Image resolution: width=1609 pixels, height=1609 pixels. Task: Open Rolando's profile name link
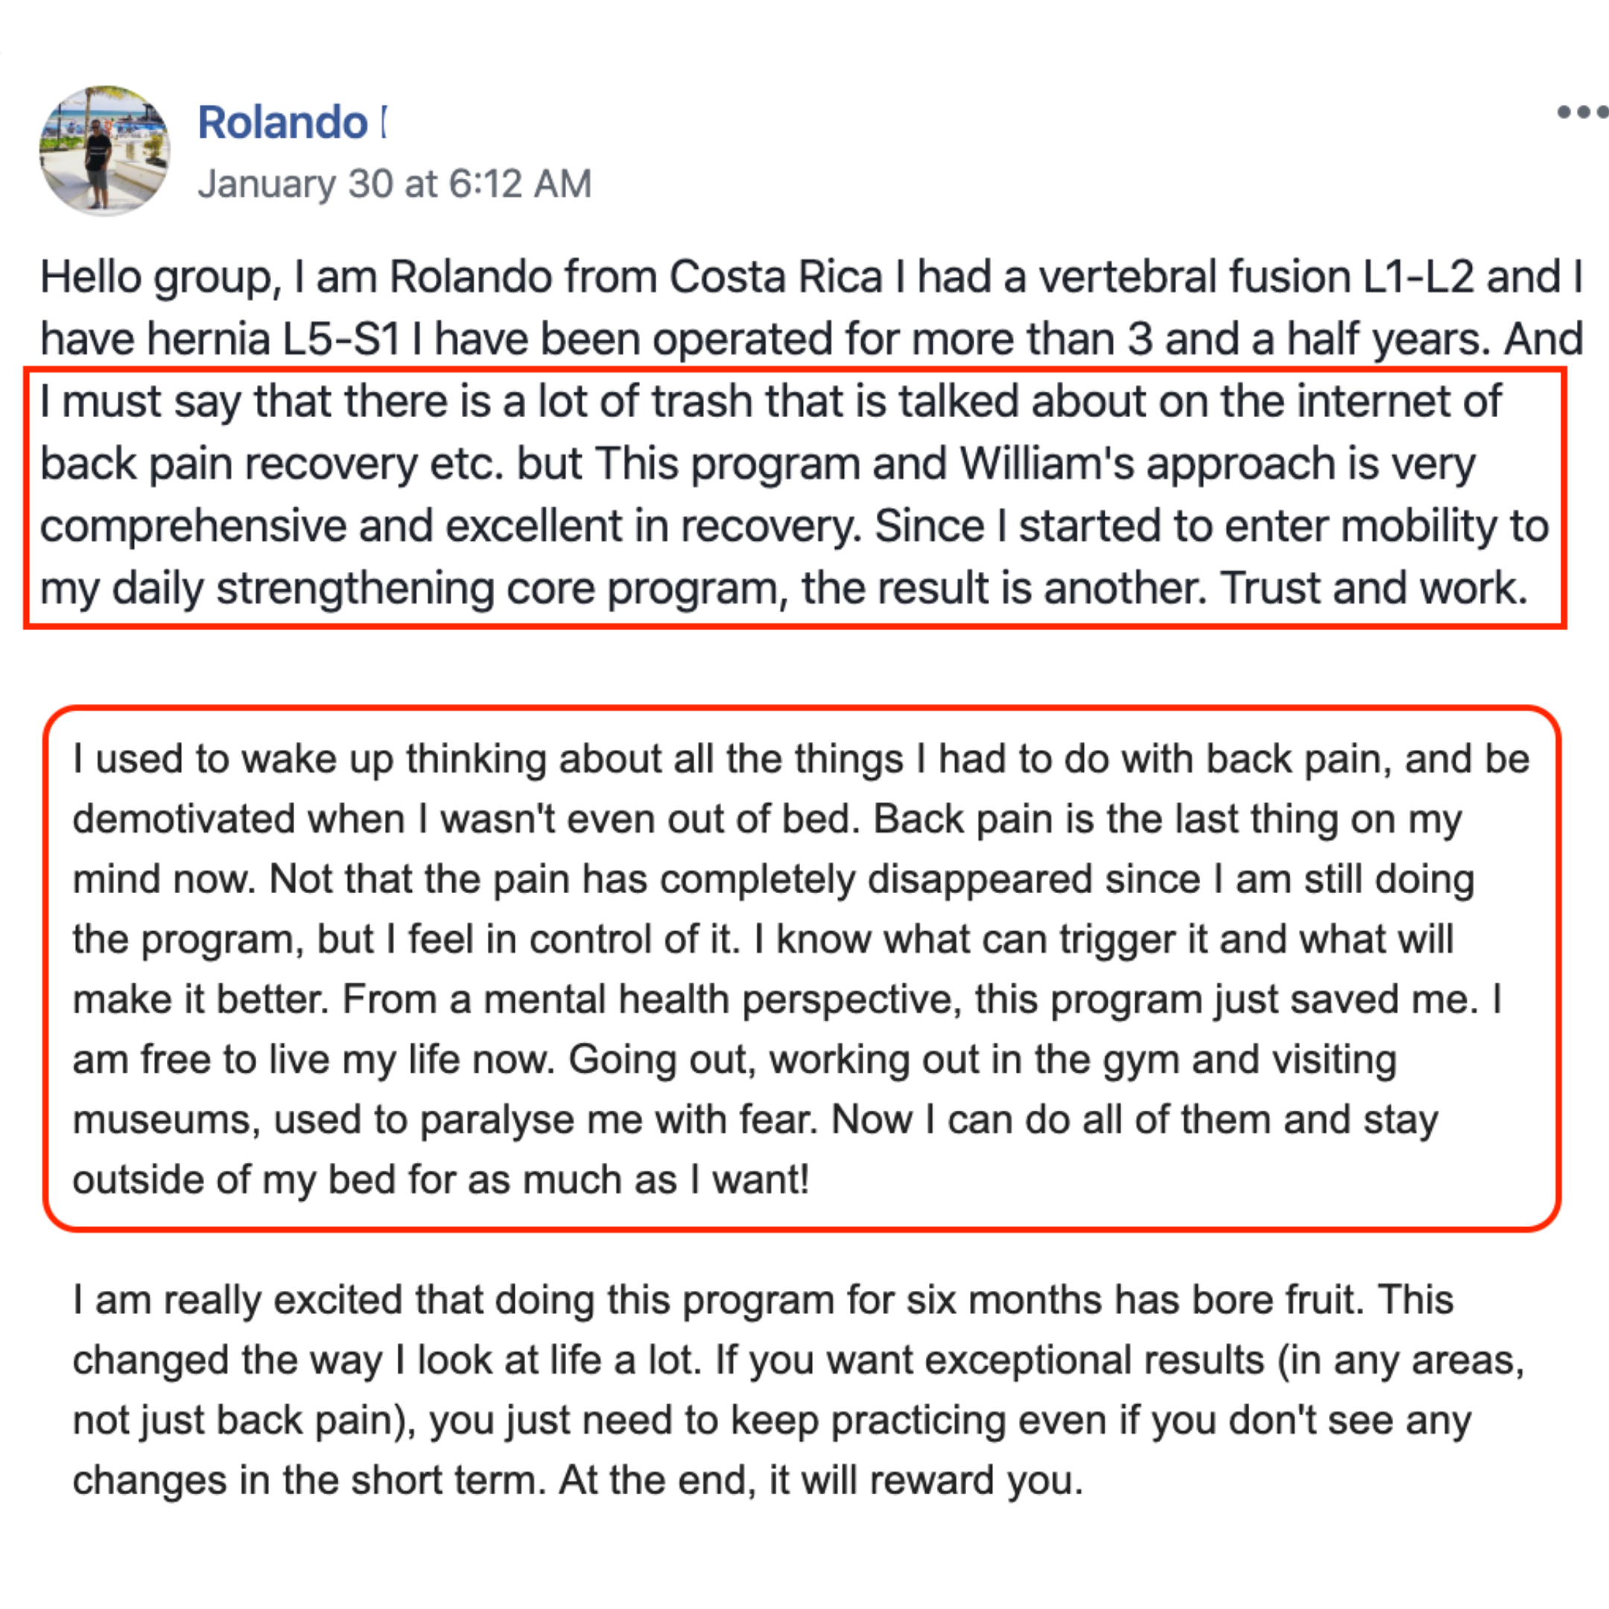tap(283, 123)
